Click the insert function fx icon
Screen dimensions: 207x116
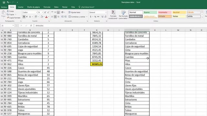coord(31,25)
